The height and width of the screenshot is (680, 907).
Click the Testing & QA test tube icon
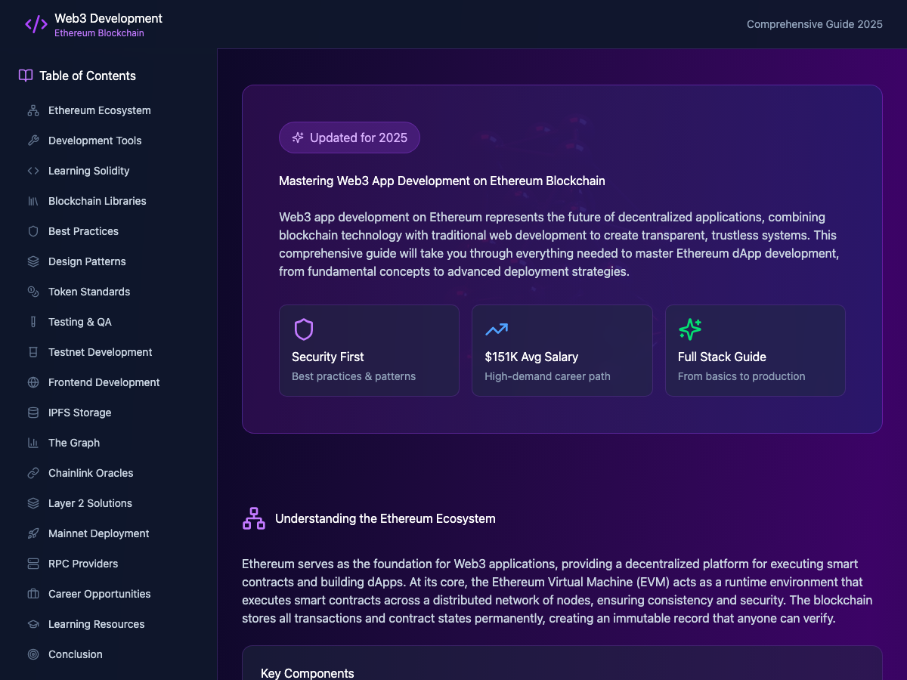tap(33, 322)
